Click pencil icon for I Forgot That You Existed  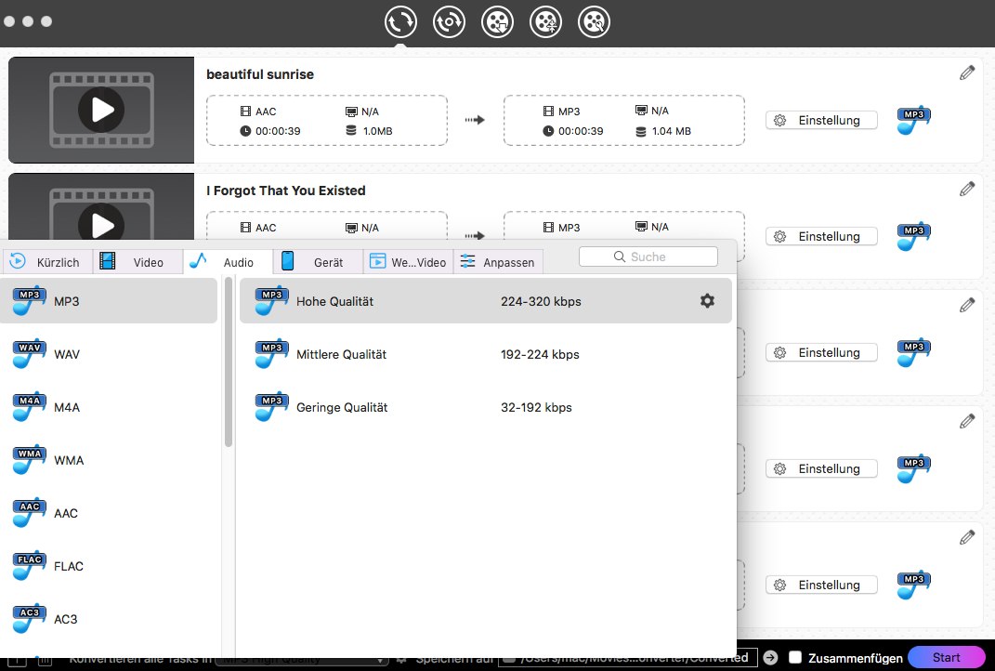coord(966,190)
